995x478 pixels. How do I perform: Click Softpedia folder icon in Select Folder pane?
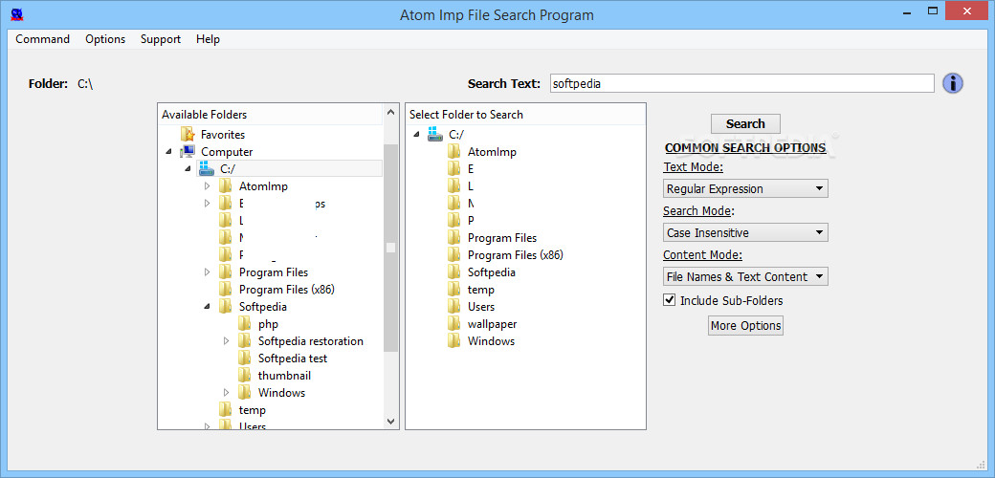tap(453, 272)
